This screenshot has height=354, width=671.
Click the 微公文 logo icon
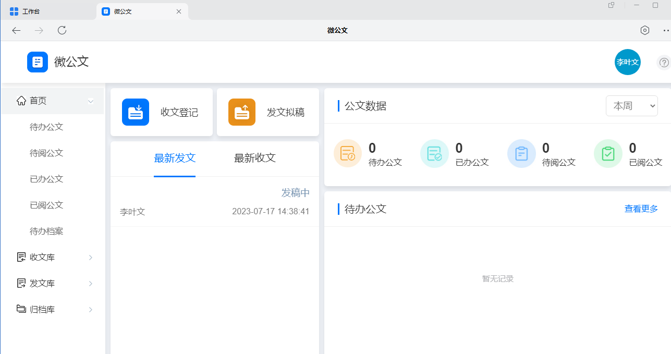[37, 62]
